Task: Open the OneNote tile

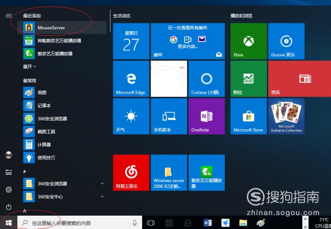Action: click(207, 116)
